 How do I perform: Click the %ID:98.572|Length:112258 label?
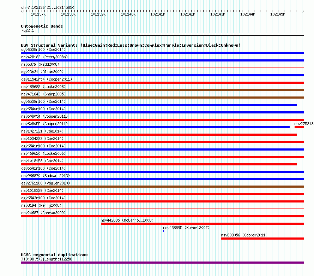point(47,259)
